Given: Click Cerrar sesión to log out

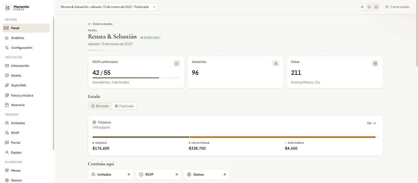Looking at the screenshot, I should click(397, 7).
